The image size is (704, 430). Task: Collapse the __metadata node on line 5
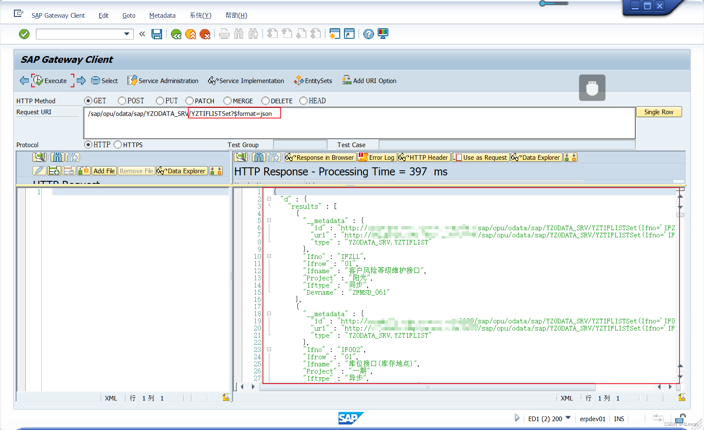click(269, 220)
